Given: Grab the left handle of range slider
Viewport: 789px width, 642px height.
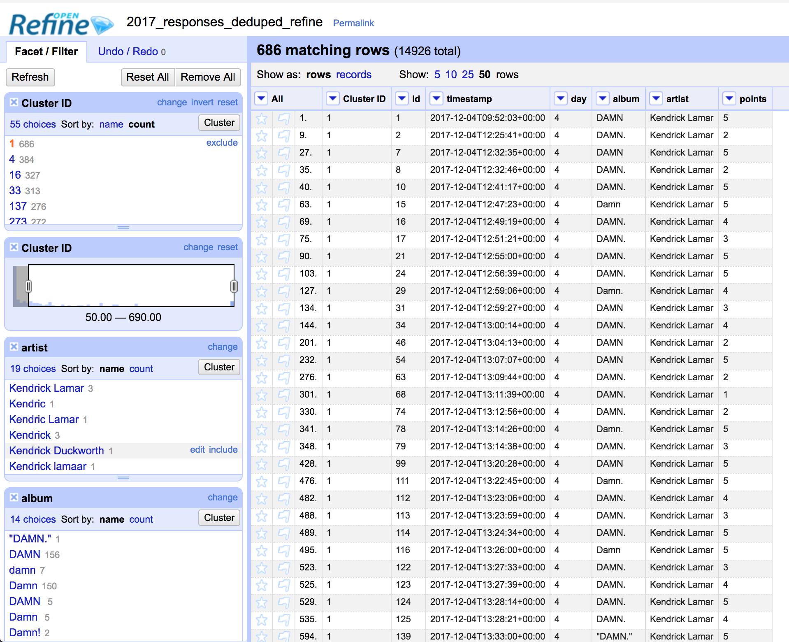Looking at the screenshot, I should [x=28, y=286].
